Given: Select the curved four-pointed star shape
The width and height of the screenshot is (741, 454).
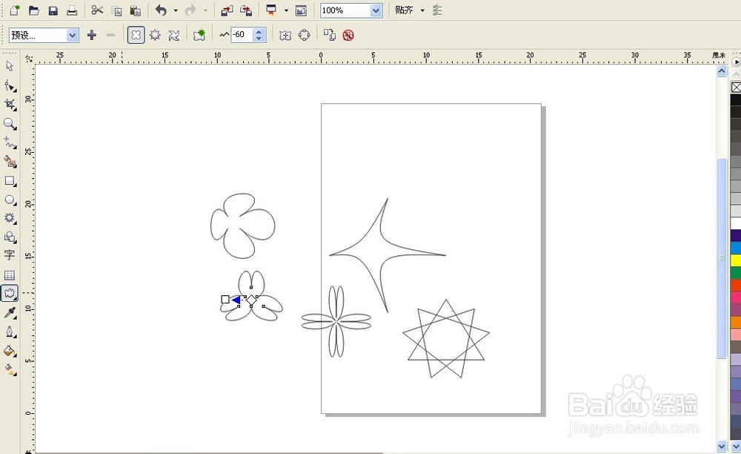Looking at the screenshot, I should (388, 255).
